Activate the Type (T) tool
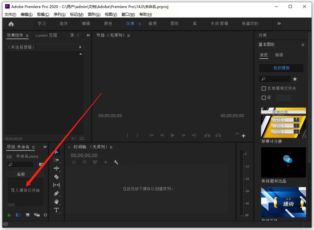This screenshot has width=314, height=230. point(56,210)
